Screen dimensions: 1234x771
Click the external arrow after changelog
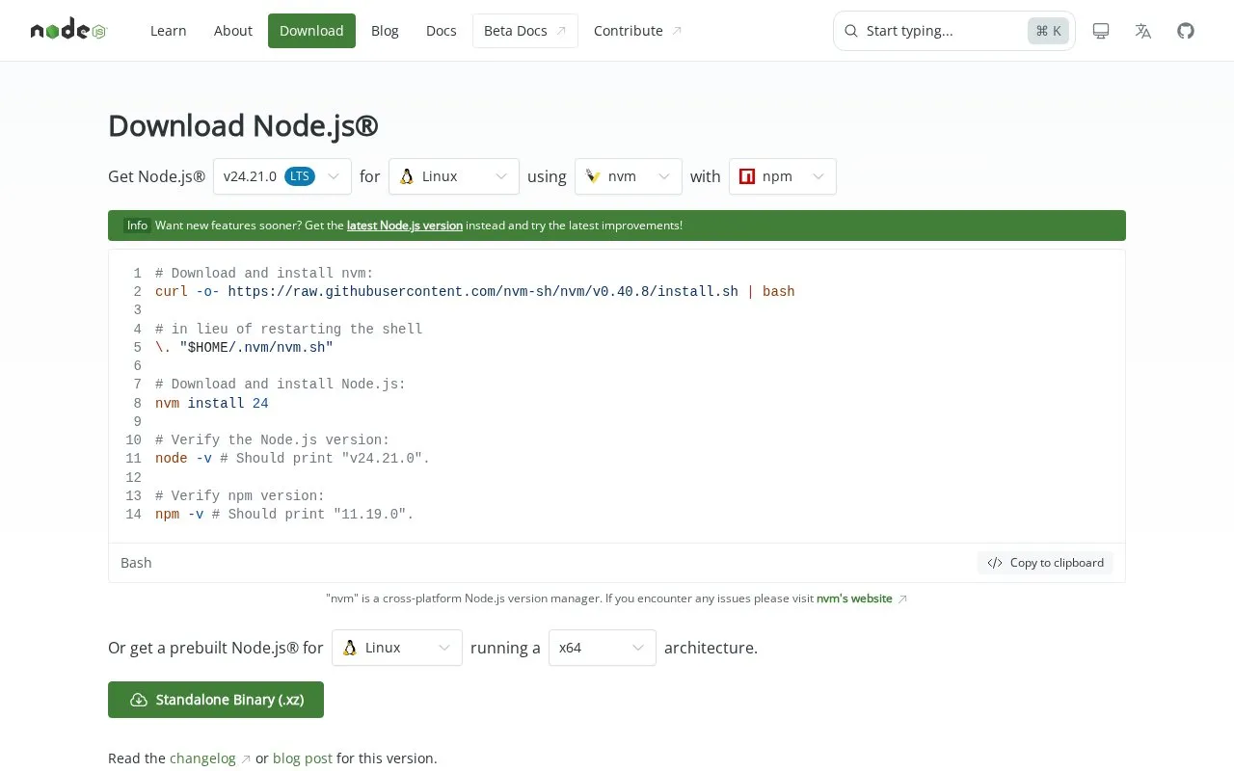(x=246, y=758)
